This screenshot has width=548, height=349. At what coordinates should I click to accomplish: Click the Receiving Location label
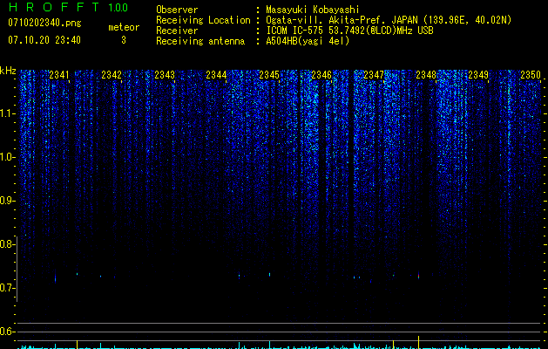203,20
